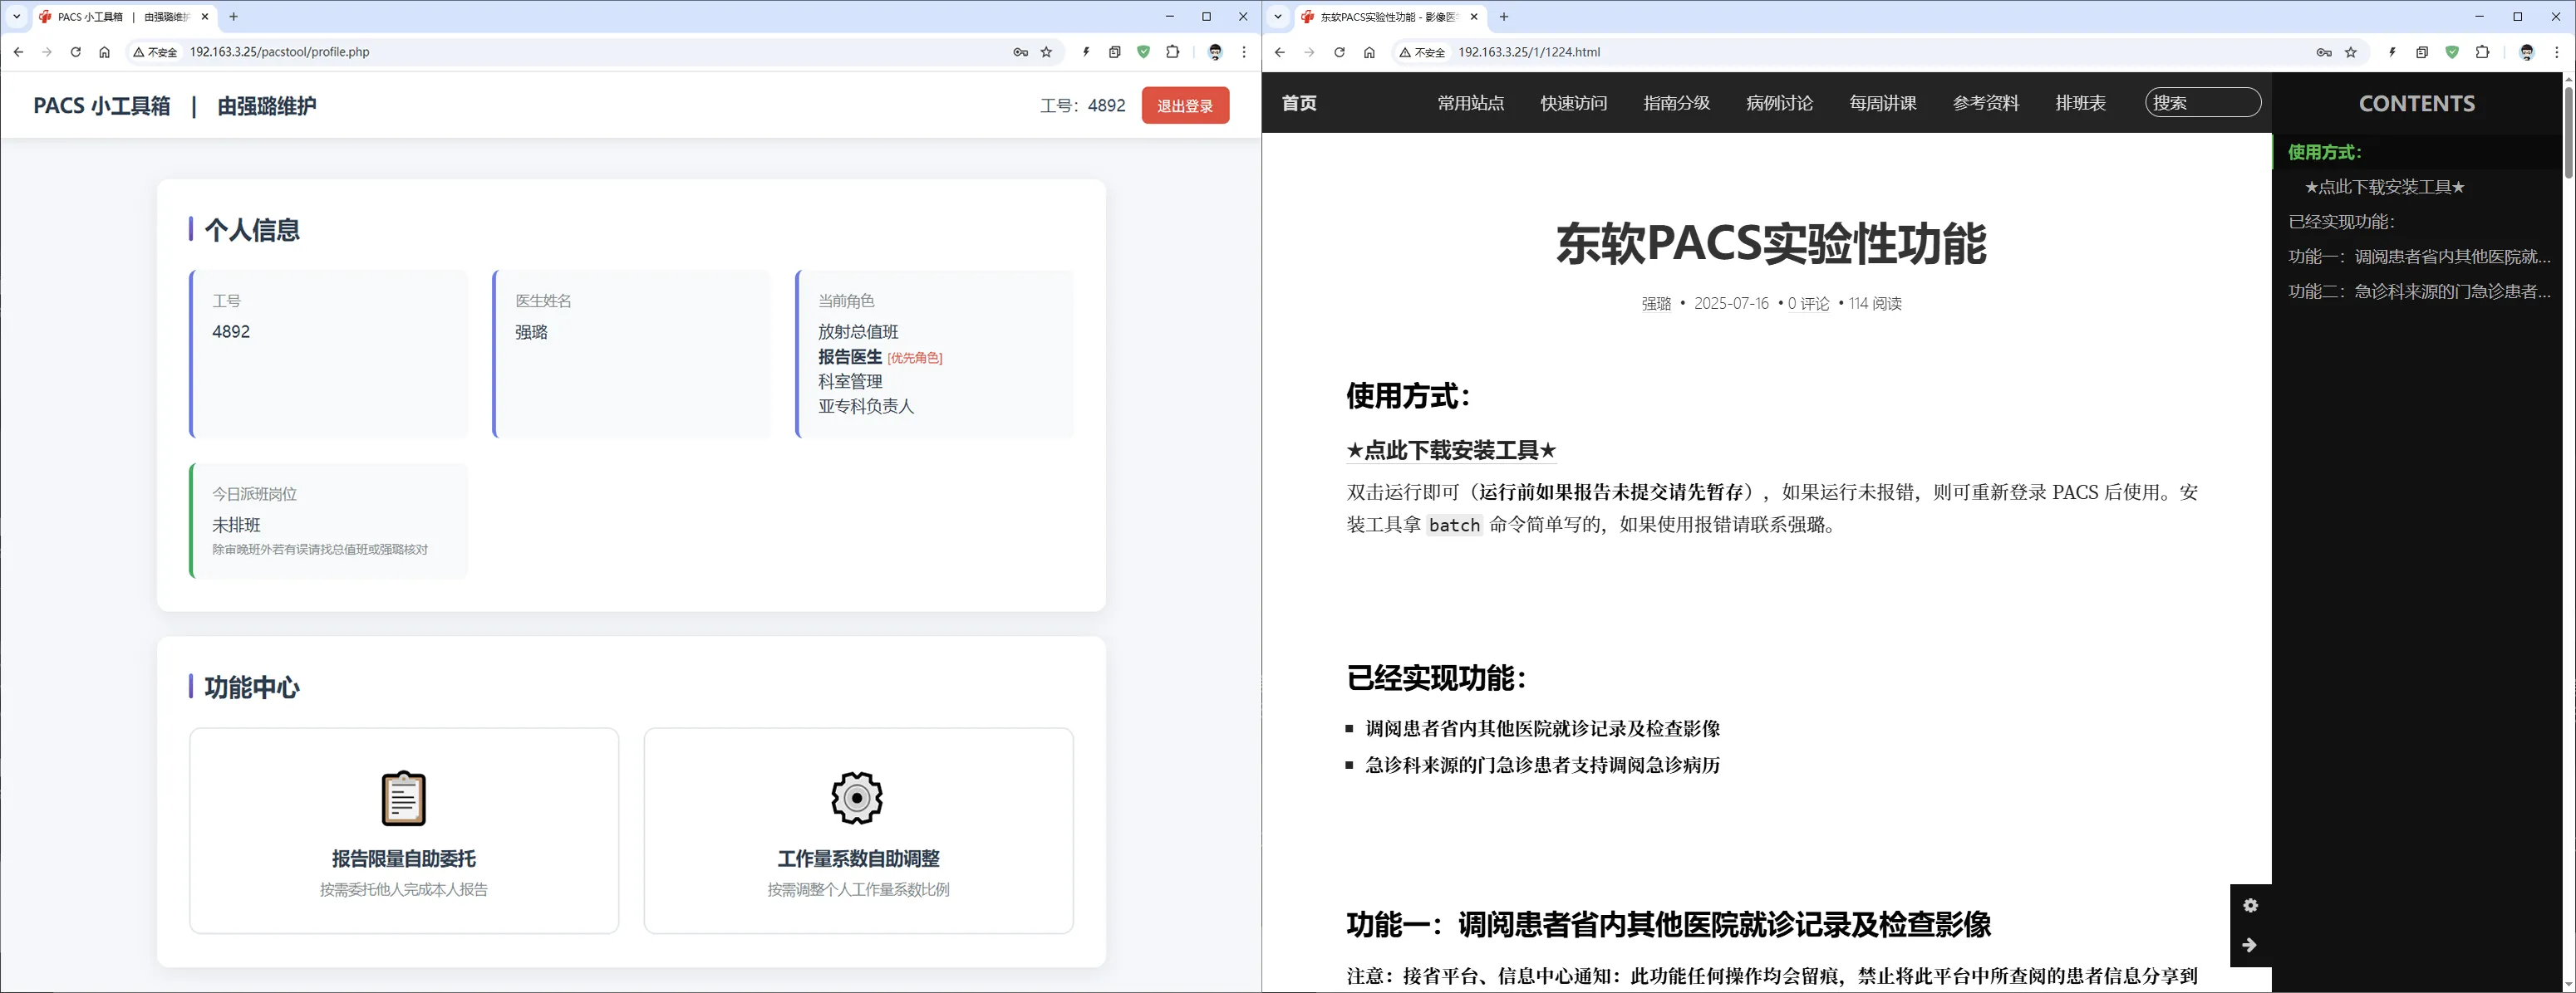Close the 东软PACS实验性功能 tab
Viewport: 2576px width, 993px height.
pos(1474,17)
